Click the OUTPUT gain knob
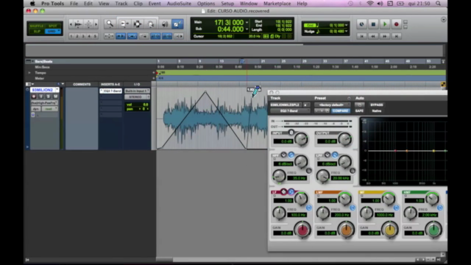Viewport: 471px width, 265px height. pyautogui.click(x=345, y=139)
